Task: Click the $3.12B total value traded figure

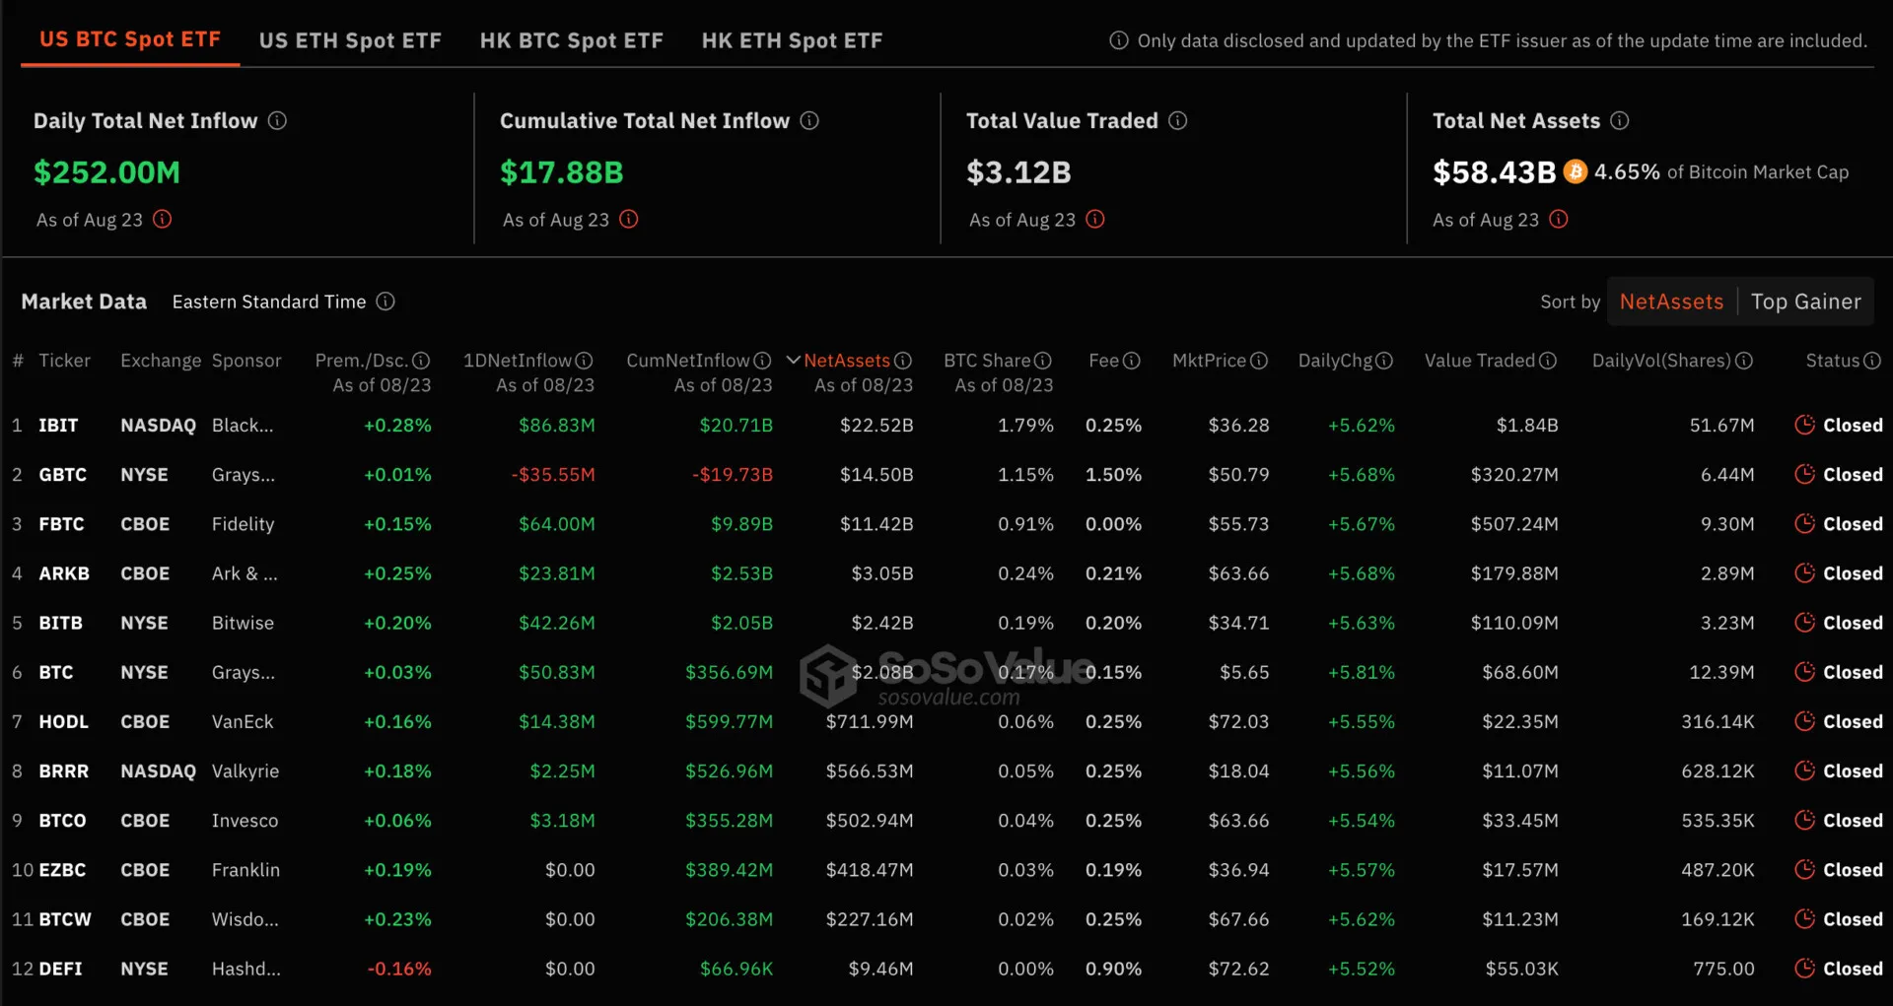Action: [1018, 172]
